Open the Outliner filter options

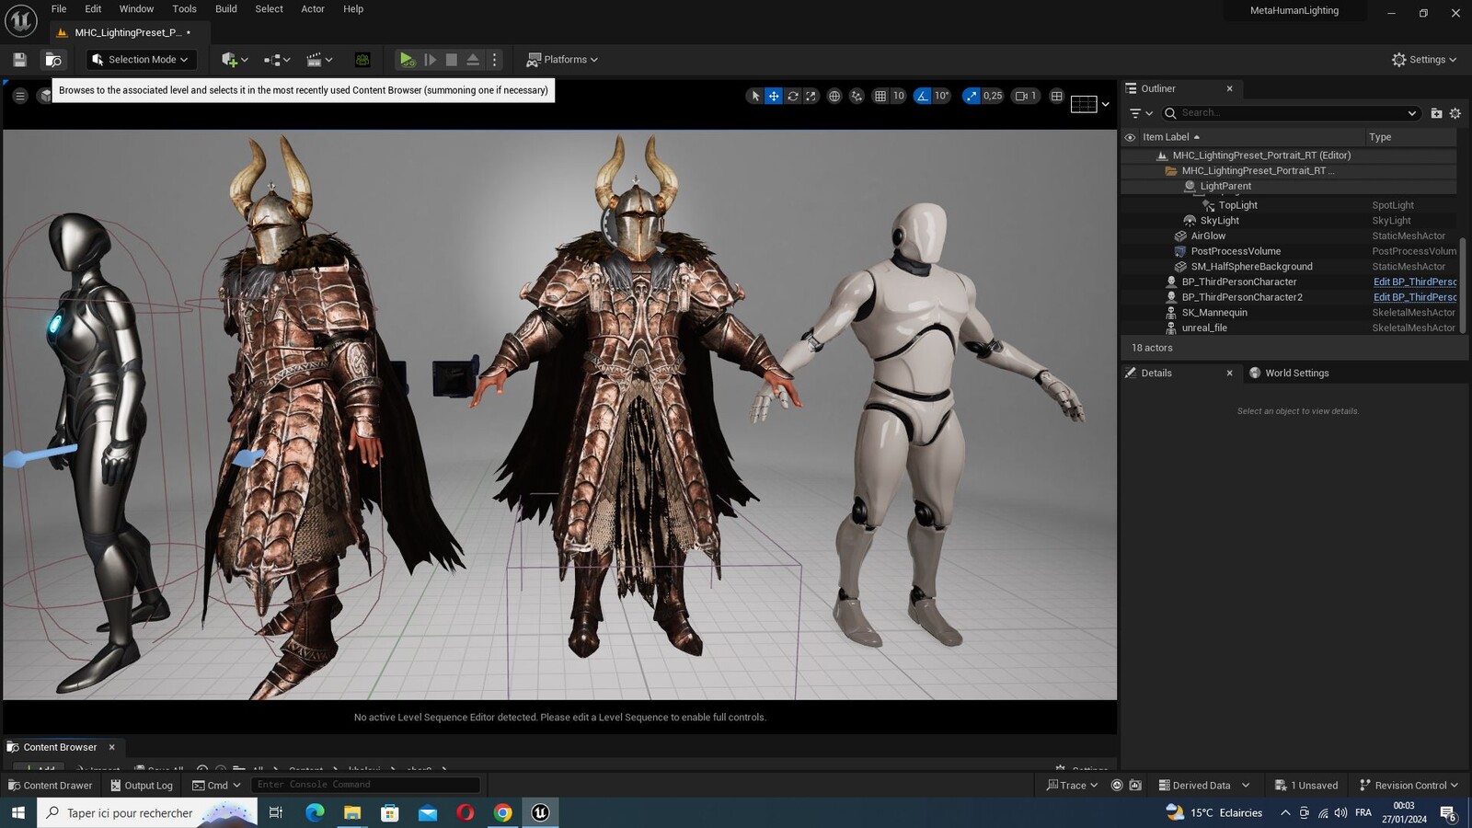[x=1141, y=113]
